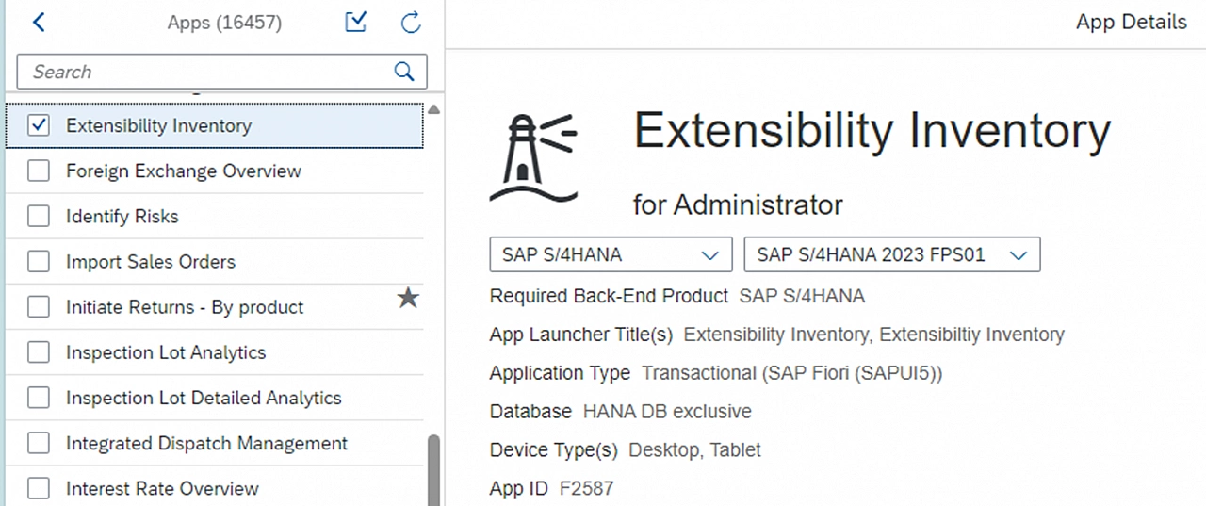Open the Foreign Exchange Overview list entry

point(215,171)
